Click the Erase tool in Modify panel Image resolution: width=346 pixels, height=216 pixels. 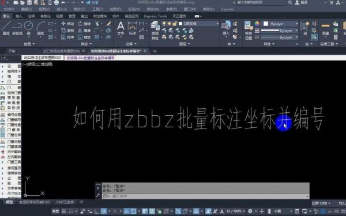108,24
